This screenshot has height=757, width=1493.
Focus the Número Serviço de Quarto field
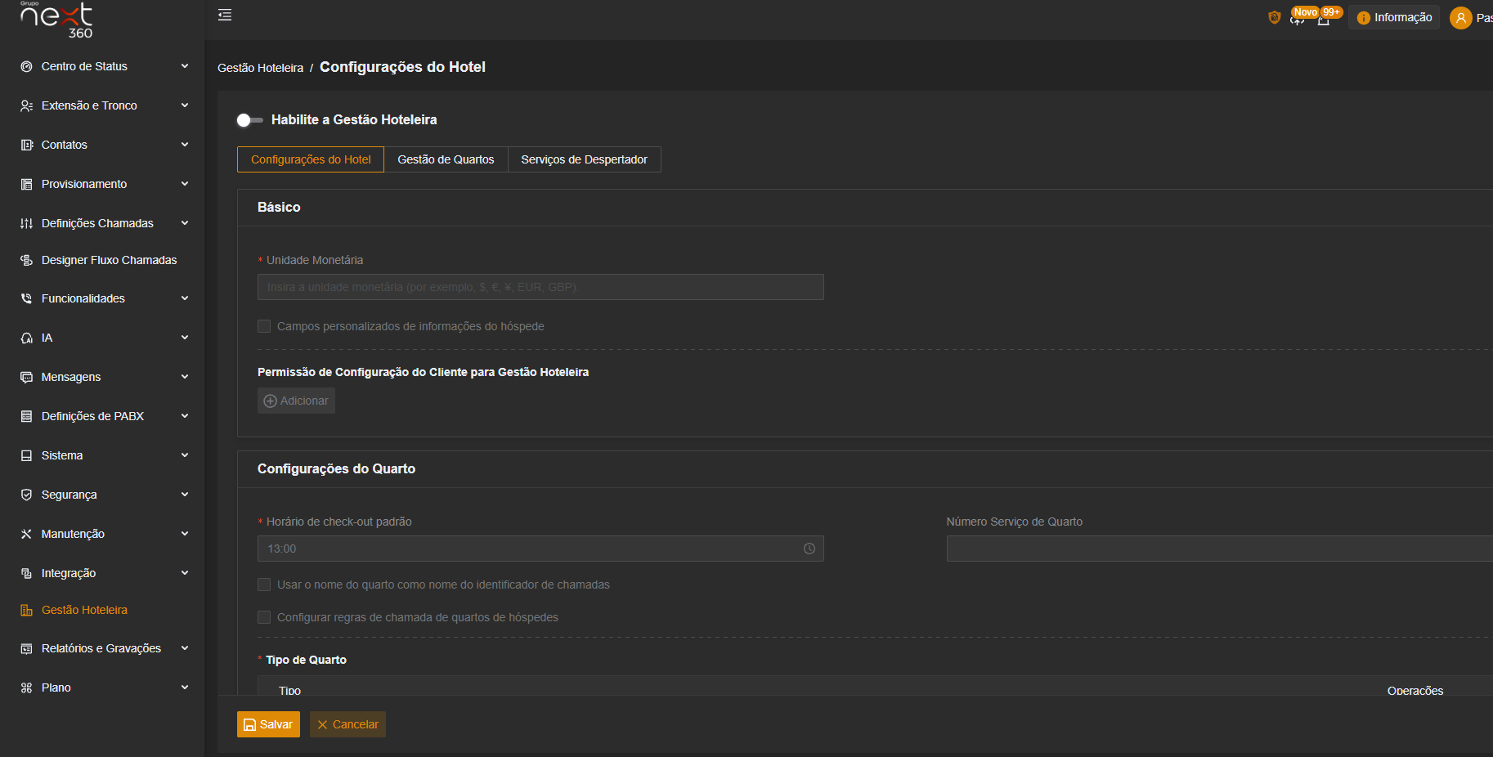point(1220,549)
